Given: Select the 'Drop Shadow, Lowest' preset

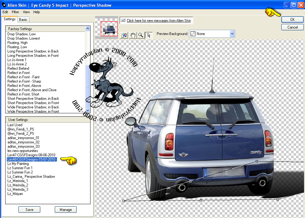Looking at the screenshot, I should tap(23, 38).
